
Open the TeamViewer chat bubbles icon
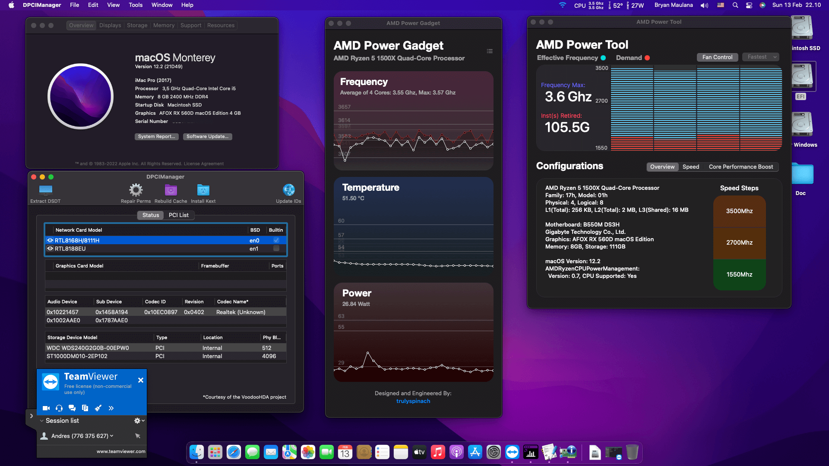point(72,408)
